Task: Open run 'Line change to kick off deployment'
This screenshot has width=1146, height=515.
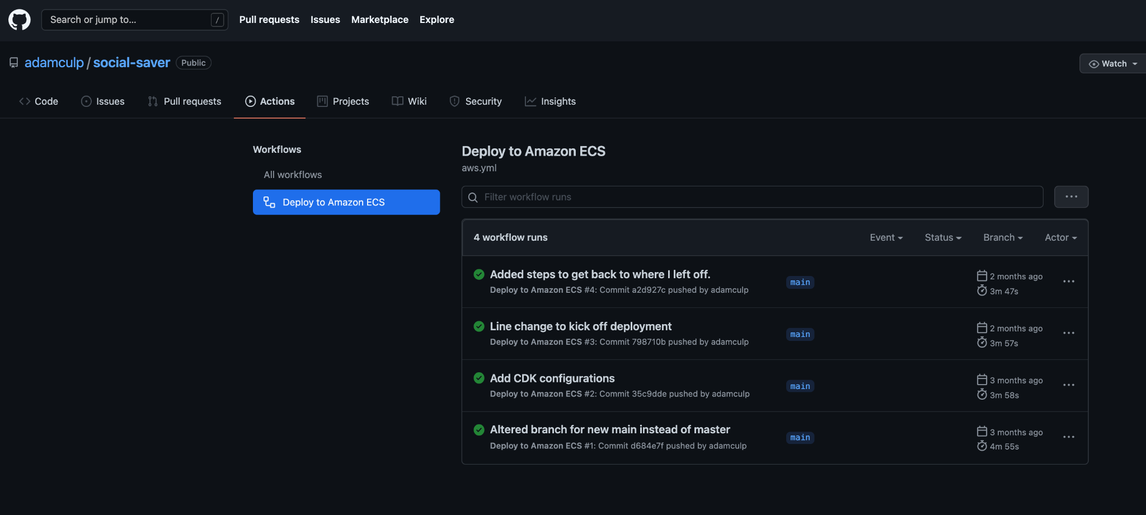Action: [581, 326]
